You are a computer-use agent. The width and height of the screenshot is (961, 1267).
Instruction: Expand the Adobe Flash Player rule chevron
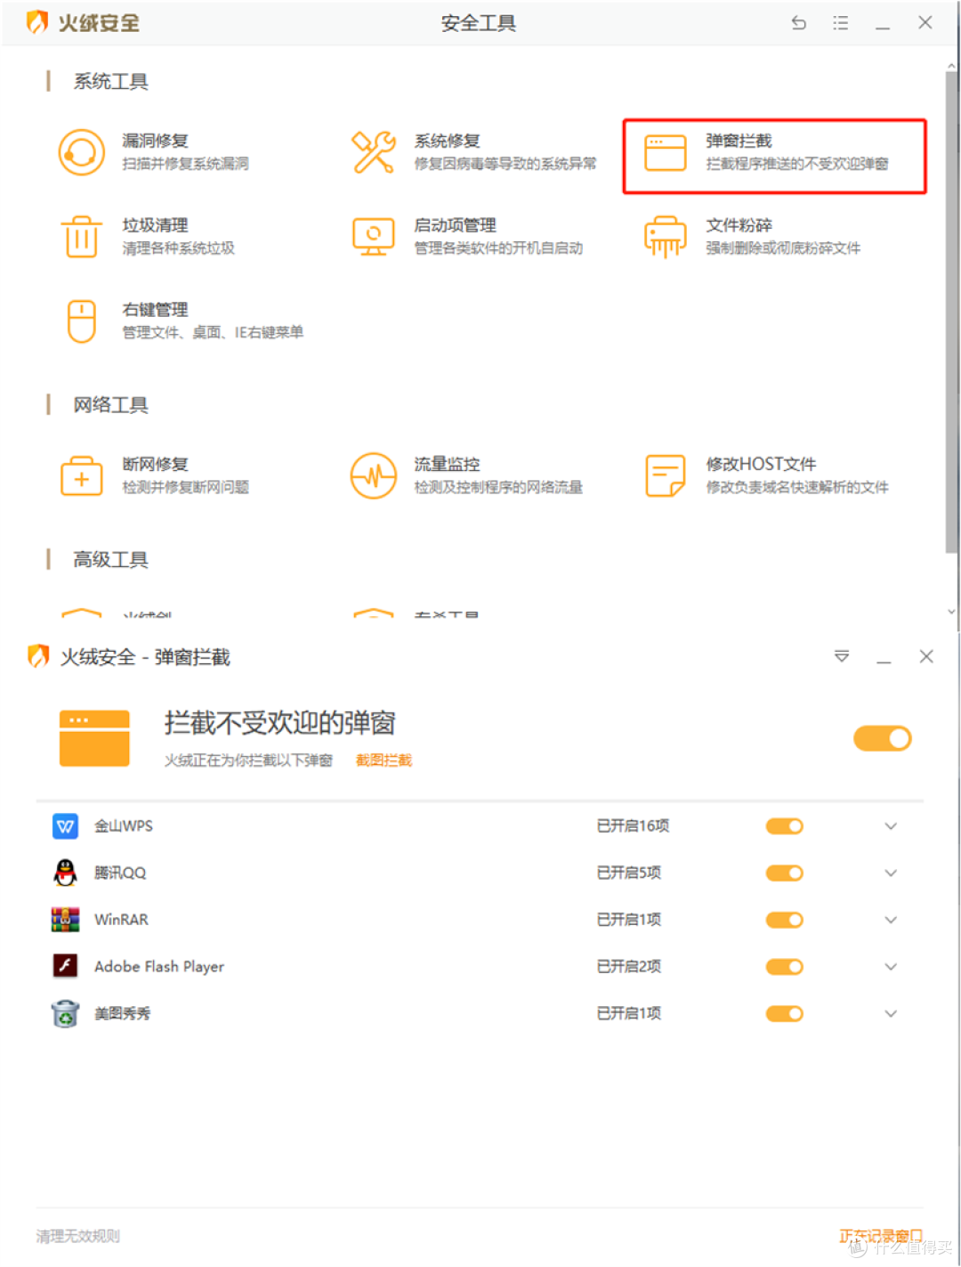pos(891,967)
